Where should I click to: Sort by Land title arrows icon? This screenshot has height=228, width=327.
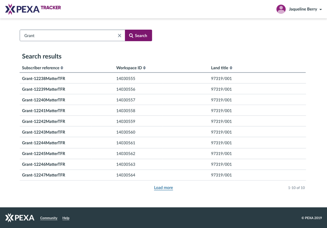[x=231, y=68]
